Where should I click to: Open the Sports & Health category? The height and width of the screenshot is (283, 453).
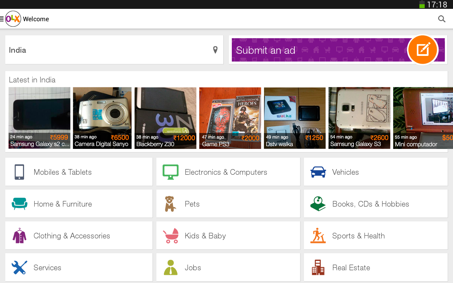[x=376, y=236]
